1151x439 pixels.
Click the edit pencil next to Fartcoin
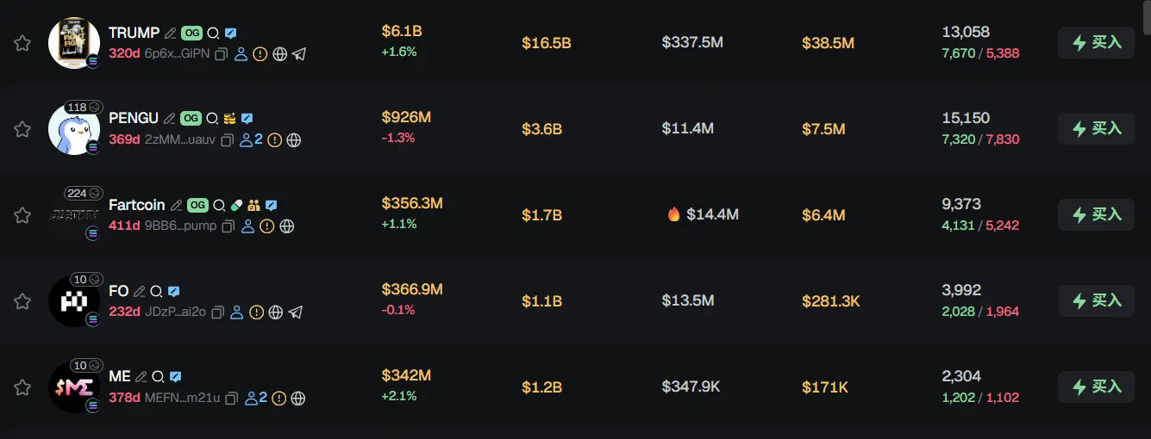pos(176,206)
